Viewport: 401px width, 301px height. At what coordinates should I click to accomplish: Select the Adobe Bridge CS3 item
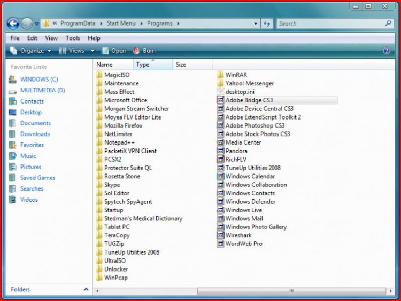coord(277,100)
